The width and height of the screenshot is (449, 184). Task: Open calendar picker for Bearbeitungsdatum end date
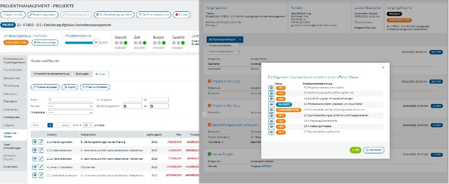coord(151,106)
